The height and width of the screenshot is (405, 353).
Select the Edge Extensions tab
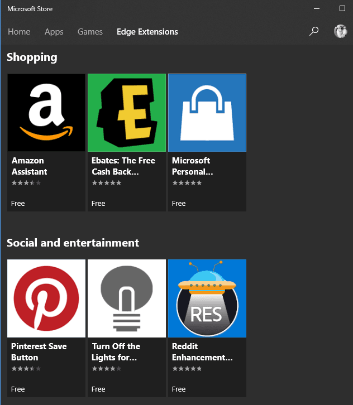147,32
